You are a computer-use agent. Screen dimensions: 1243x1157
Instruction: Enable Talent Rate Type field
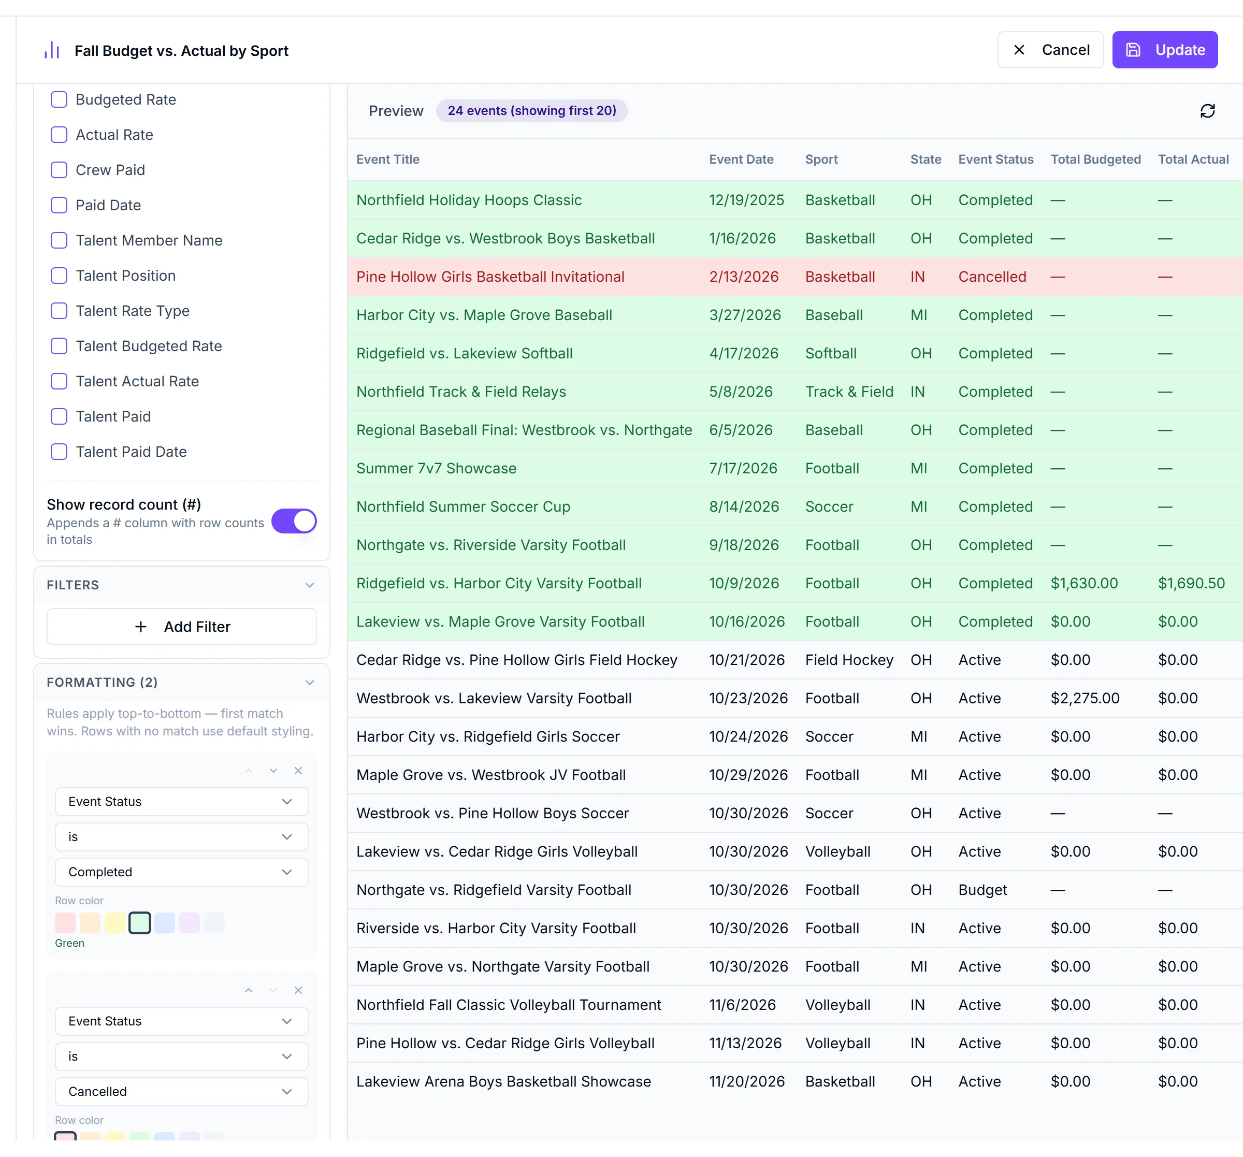[x=59, y=311]
